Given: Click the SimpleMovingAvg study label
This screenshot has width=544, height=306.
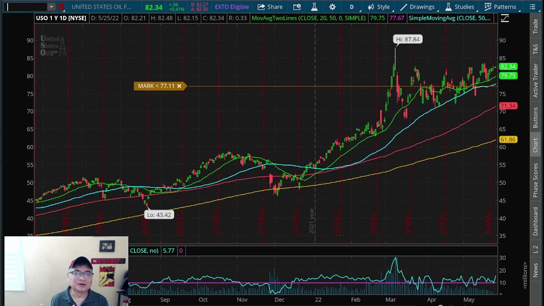Looking at the screenshot, I should click(x=450, y=18).
